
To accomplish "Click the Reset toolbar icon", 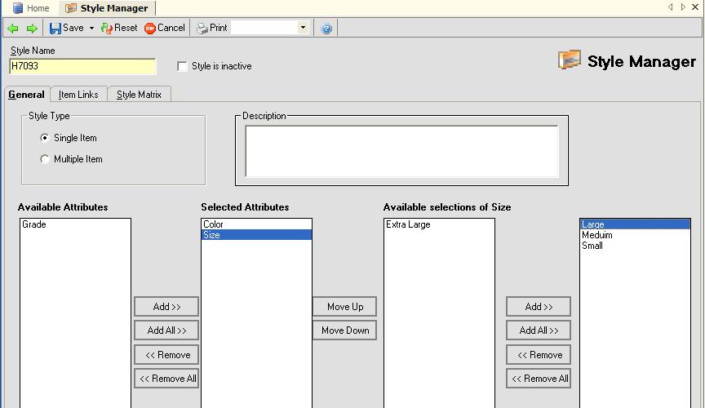I will [107, 28].
